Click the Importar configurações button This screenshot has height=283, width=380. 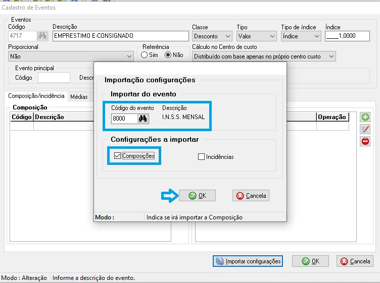[x=248, y=261]
